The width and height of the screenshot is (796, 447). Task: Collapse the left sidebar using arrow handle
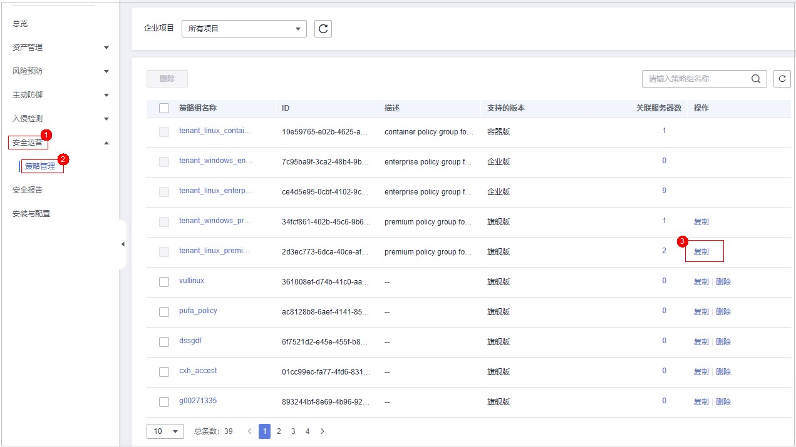[123, 244]
